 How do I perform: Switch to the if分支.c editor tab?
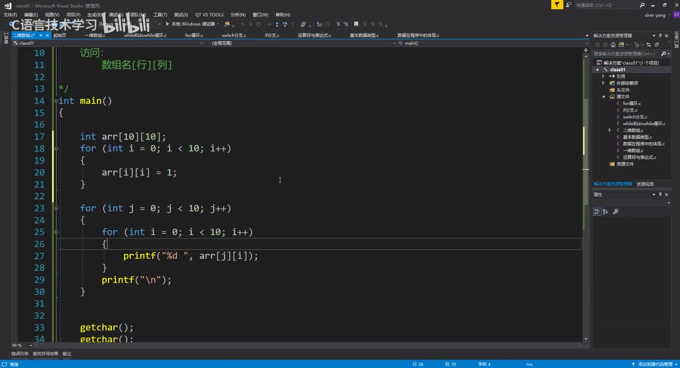coord(272,36)
